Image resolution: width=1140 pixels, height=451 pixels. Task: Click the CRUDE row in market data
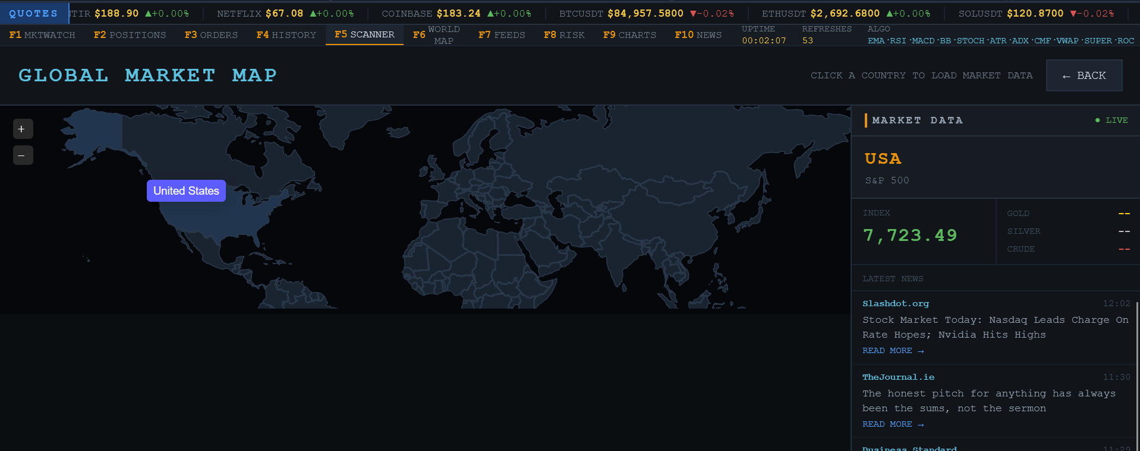click(x=1068, y=249)
